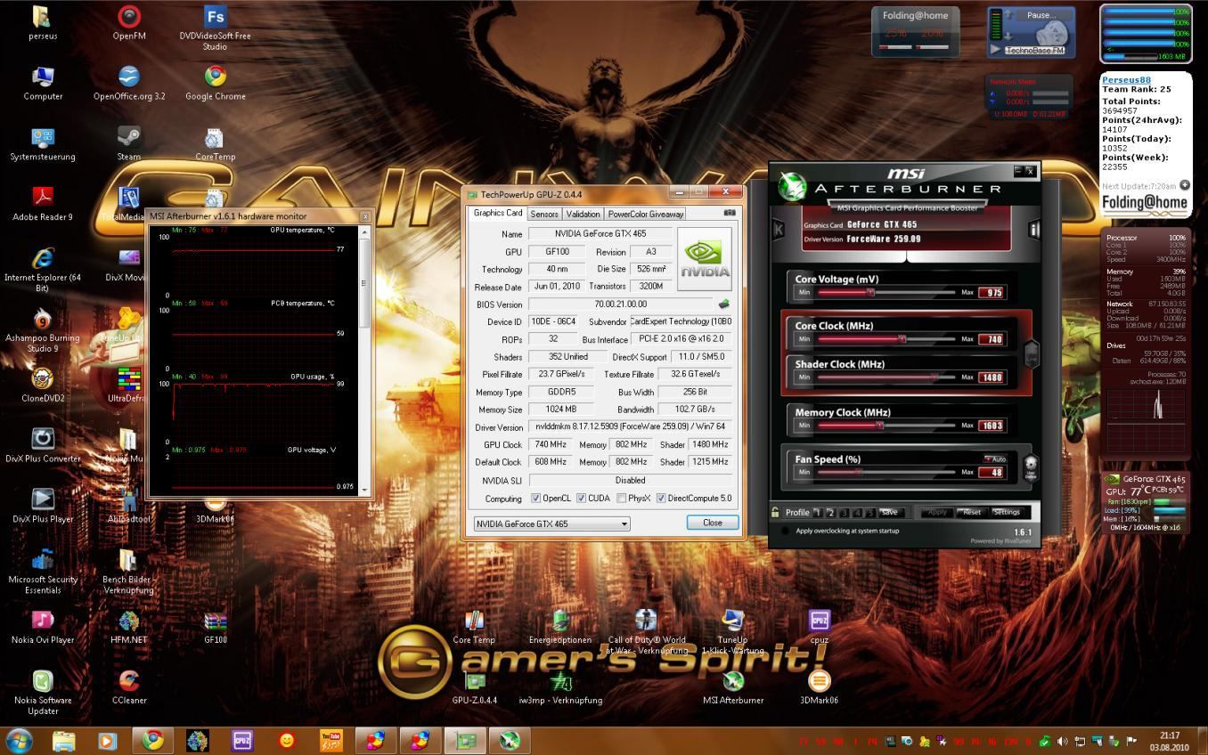1208x755 pixels.
Task: Click the Core Clock slider handle
Action: click(902, 339)
